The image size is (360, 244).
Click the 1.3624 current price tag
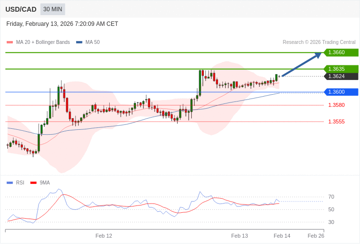pos(341,76)
